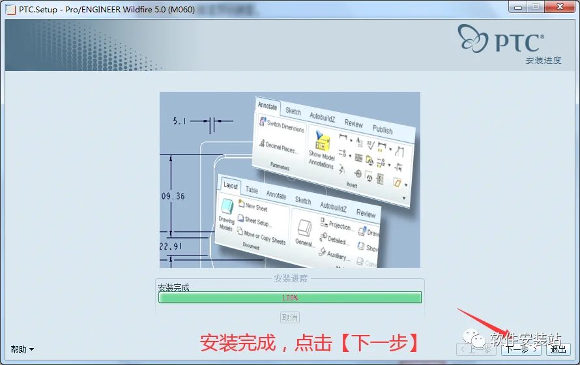Click the 退出 (Exit) button

pyautogui.click(x=558, y=349)
